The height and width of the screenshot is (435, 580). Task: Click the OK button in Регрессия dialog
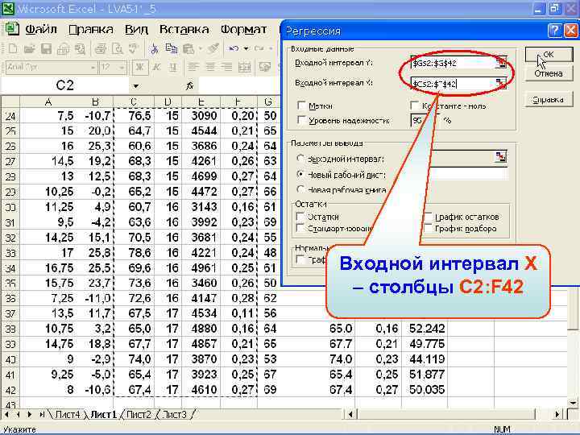point(549,55)
